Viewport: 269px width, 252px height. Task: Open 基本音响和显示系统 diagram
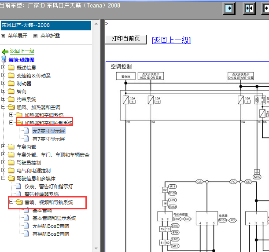click(55, 218)
